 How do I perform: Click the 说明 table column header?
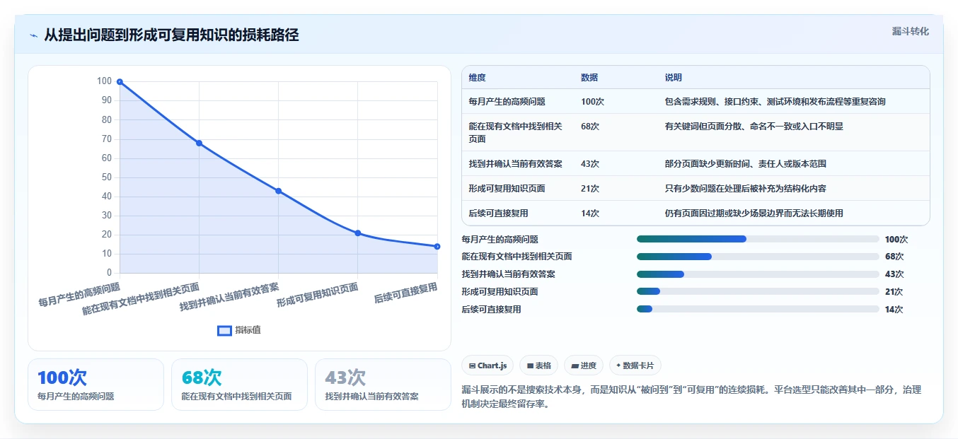point(674,78)
